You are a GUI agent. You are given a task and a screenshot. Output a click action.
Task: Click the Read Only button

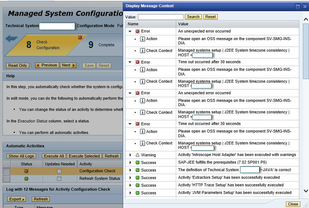pyautogui.click(x=18, y=65)
